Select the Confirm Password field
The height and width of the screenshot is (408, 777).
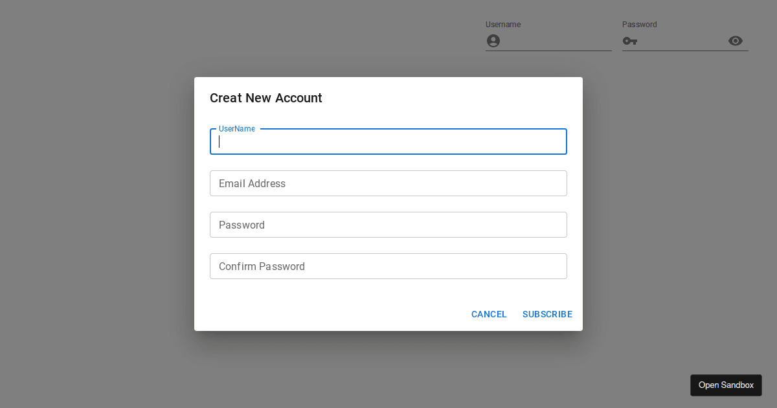(388, 266)
